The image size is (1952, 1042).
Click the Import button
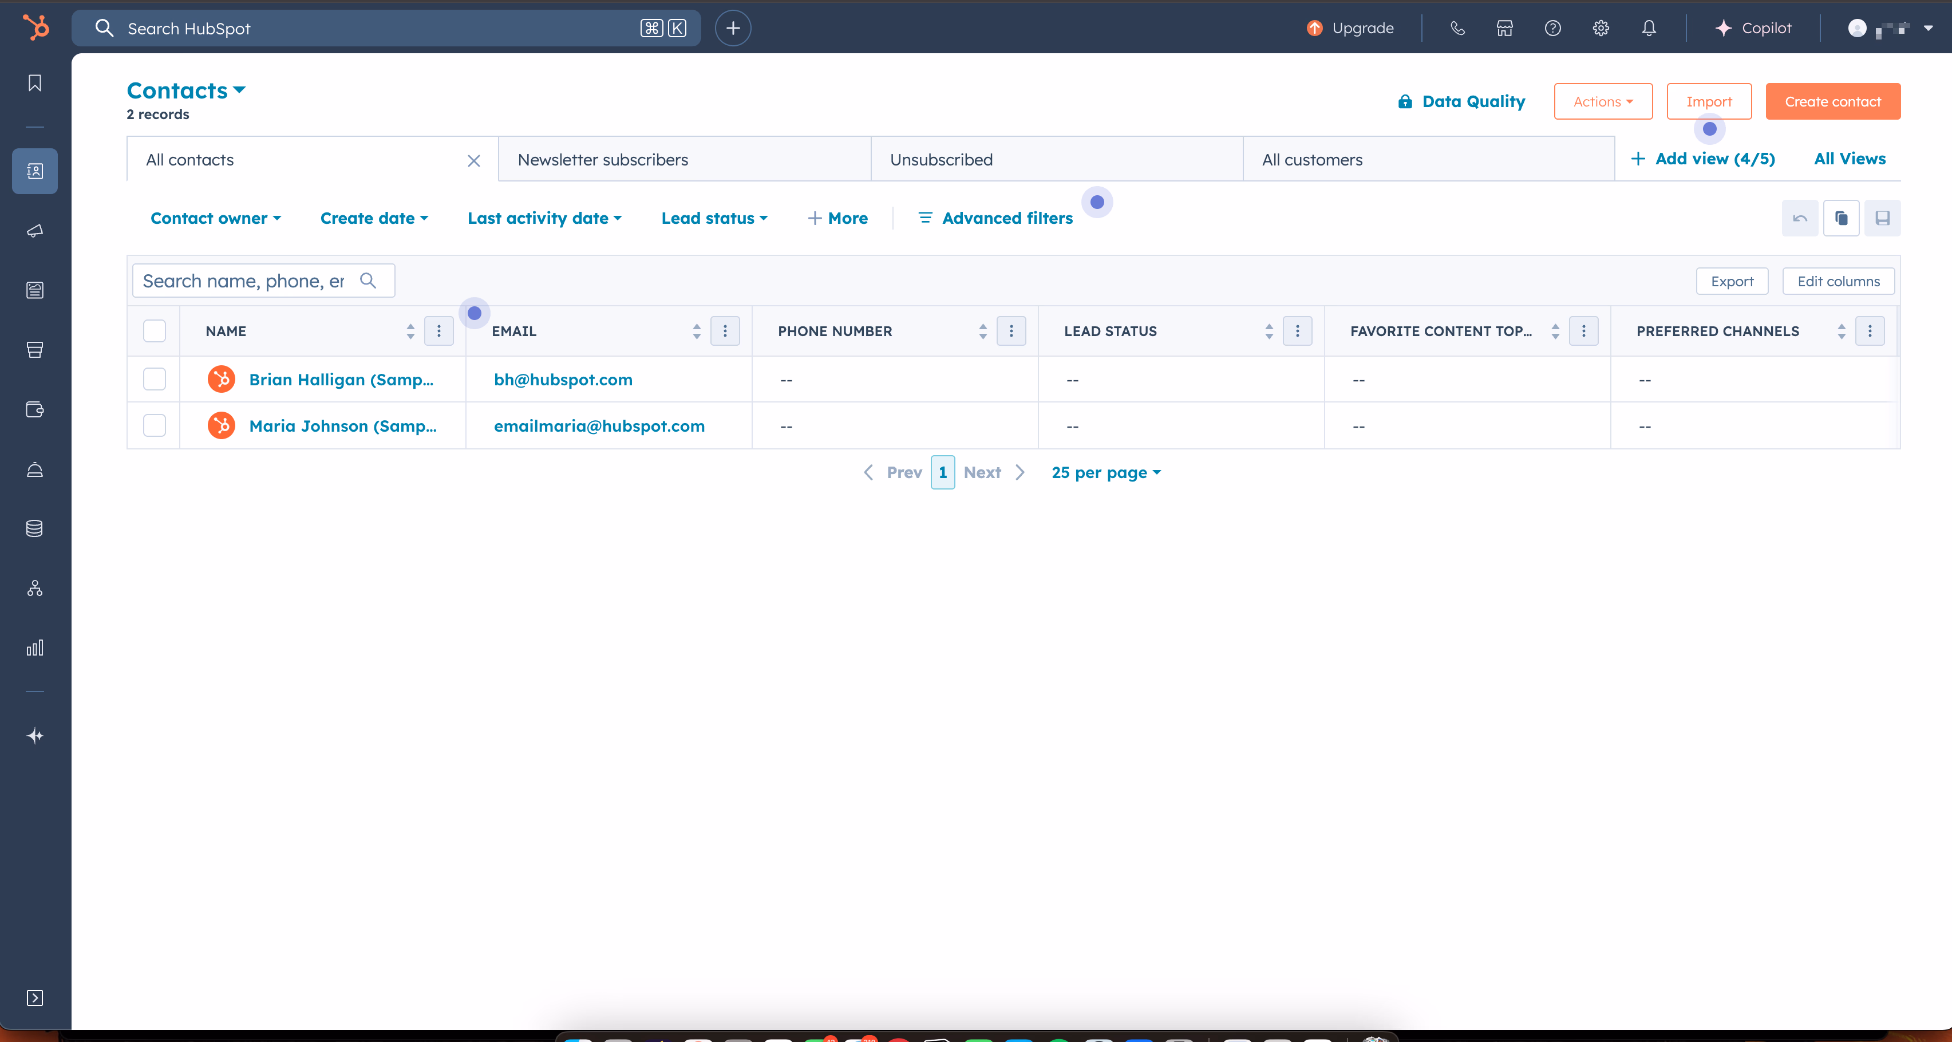pyautogui.click(x=1709, y=101)
